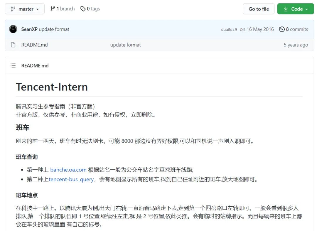The width and height of the screenshot is (317, 231).
Task: Click the tag icon beside 0 tags
Action: tap(83, 9)
